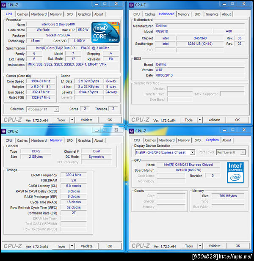Click the CPU-Z app icon in the Mainboard window title bar
This screenshot has height=261, width=254.
(131, 5)
